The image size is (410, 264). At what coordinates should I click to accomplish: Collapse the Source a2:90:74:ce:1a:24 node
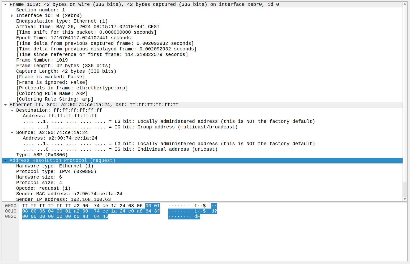pos(12,133)
